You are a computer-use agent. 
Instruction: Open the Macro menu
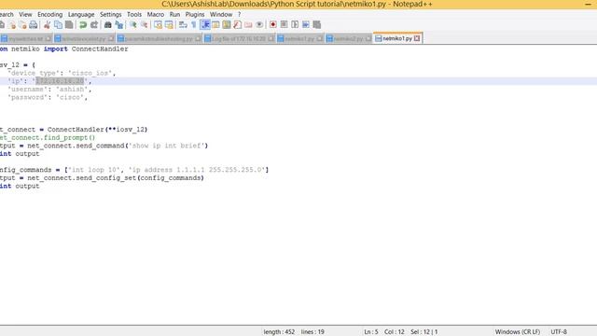[156, 15]
